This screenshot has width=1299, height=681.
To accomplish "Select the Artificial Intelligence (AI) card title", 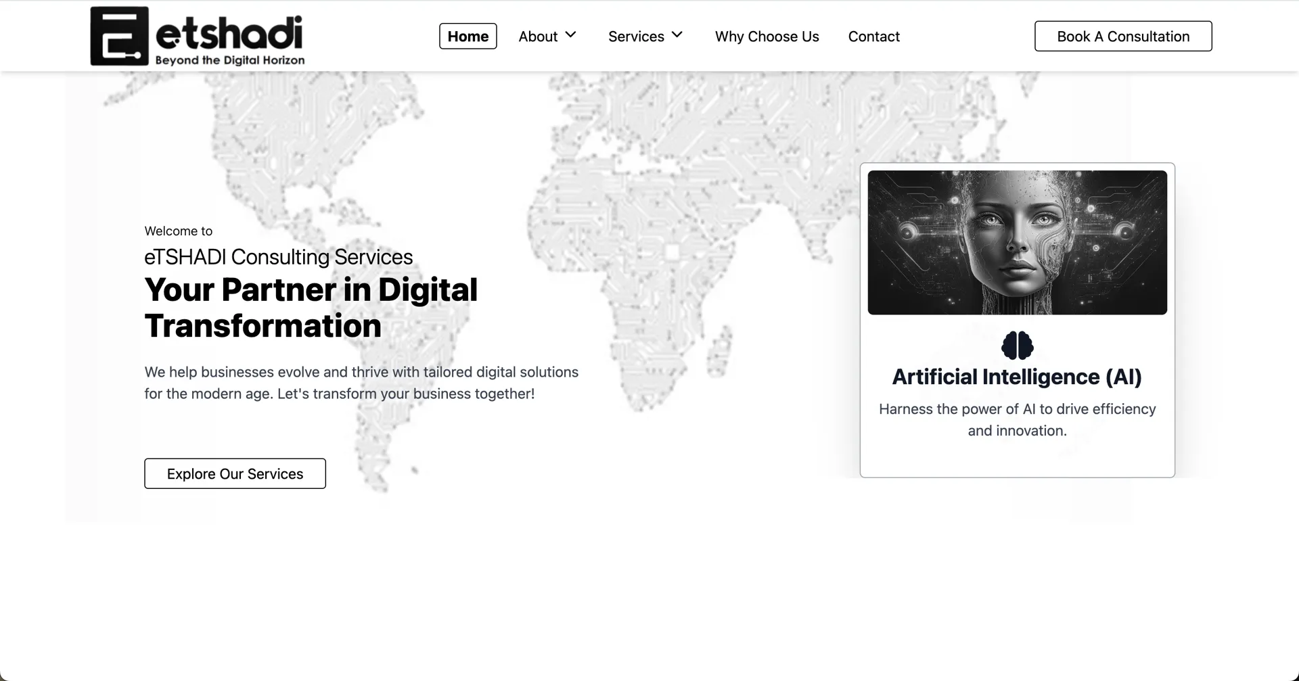I will coord(1017,377).
